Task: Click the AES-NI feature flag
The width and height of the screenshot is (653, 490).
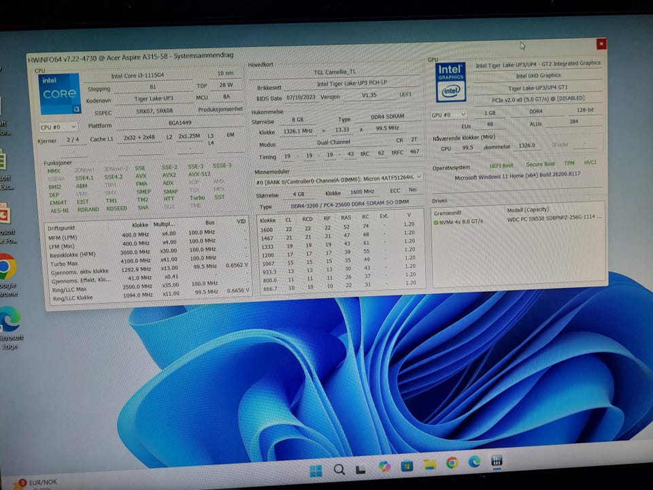Action: tap(60, 210)
